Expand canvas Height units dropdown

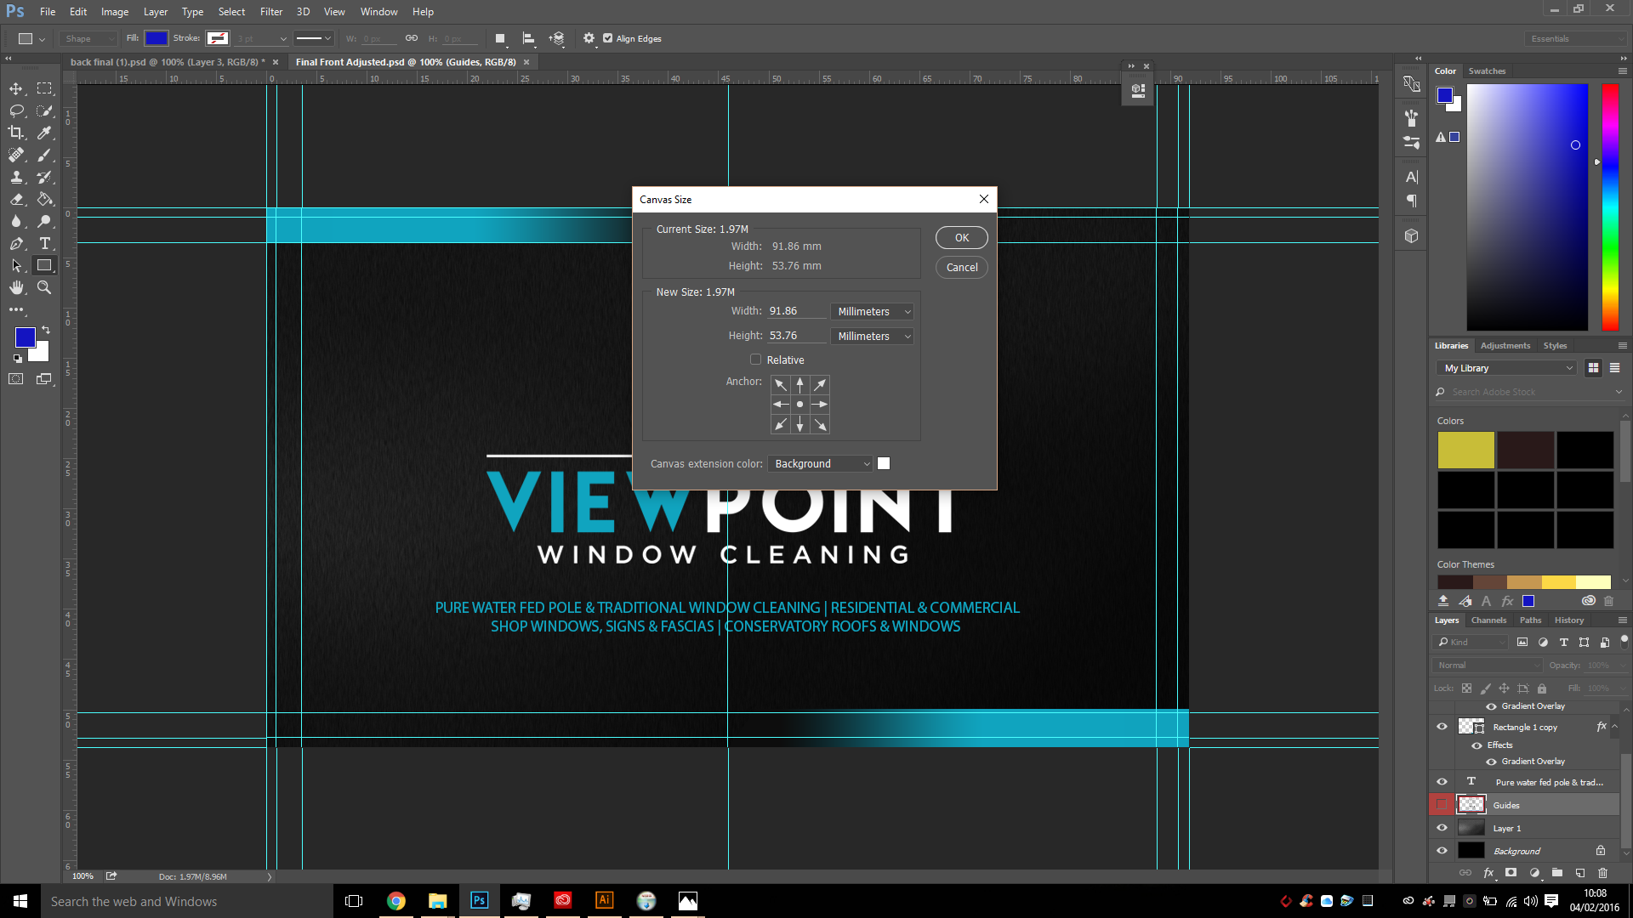pos(873,337)
